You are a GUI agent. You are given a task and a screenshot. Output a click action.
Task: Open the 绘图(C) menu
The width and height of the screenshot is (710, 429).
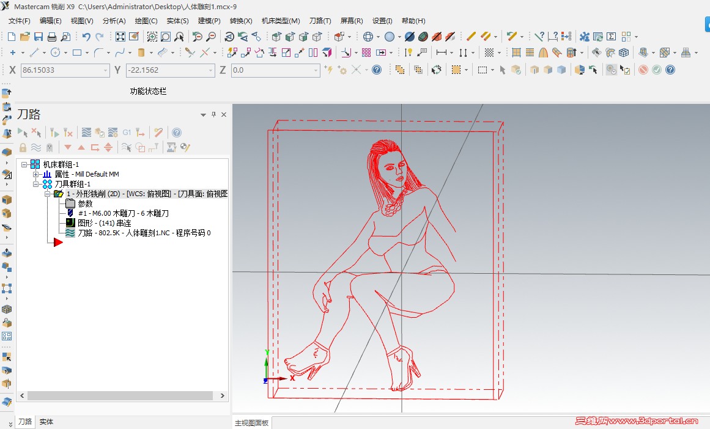pyautogui.click(x=146, y=21)
